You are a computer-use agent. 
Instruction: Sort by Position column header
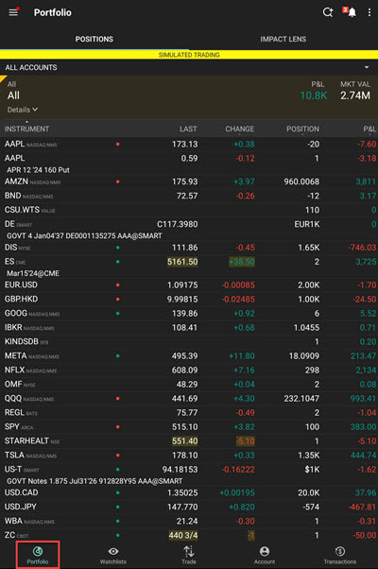point(303,129)
